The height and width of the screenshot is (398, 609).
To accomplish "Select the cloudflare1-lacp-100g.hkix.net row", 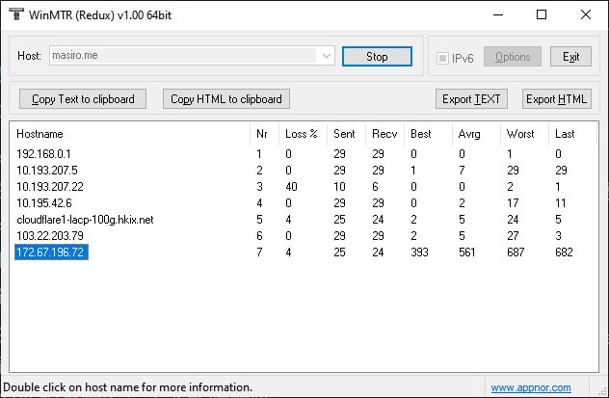I will point(85,220).
